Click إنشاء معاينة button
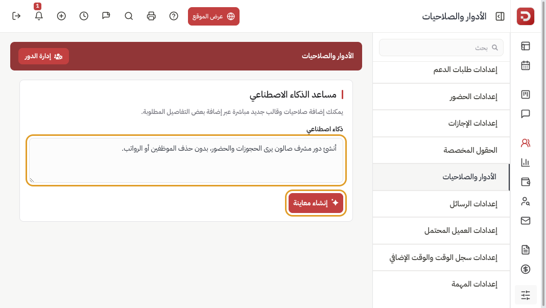The image size is (546, 308). tap(316, 203)
